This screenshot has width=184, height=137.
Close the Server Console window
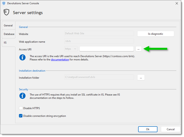click(x=177, y=3)
